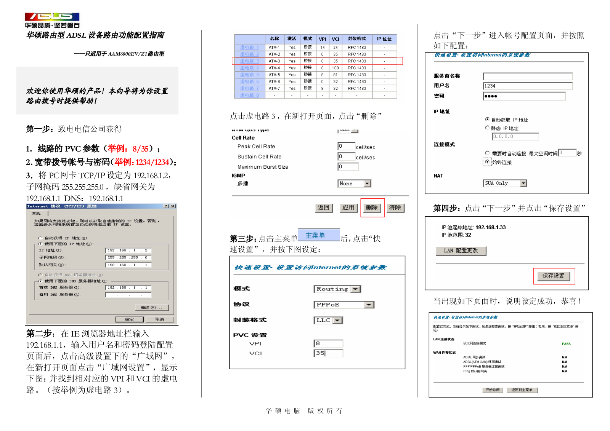Click the 子网掩码 field
This screenshot has height=431, width=610.
coord(128,258)
